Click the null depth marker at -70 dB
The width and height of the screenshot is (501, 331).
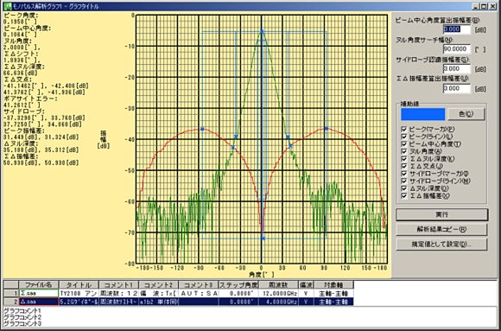263,239
